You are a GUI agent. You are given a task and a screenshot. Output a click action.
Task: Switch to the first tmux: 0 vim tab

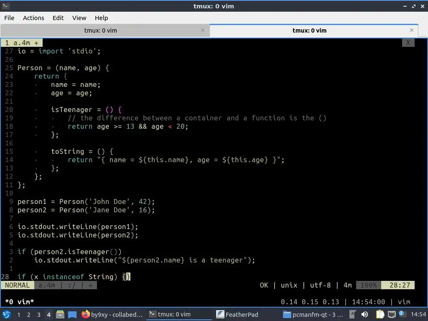point(100,31)
